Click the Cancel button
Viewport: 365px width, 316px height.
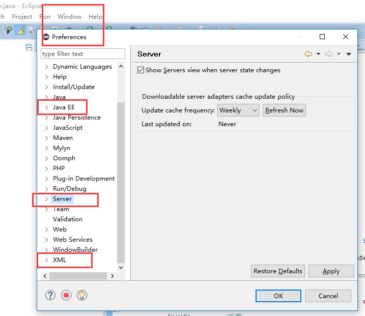pos(328,296)
